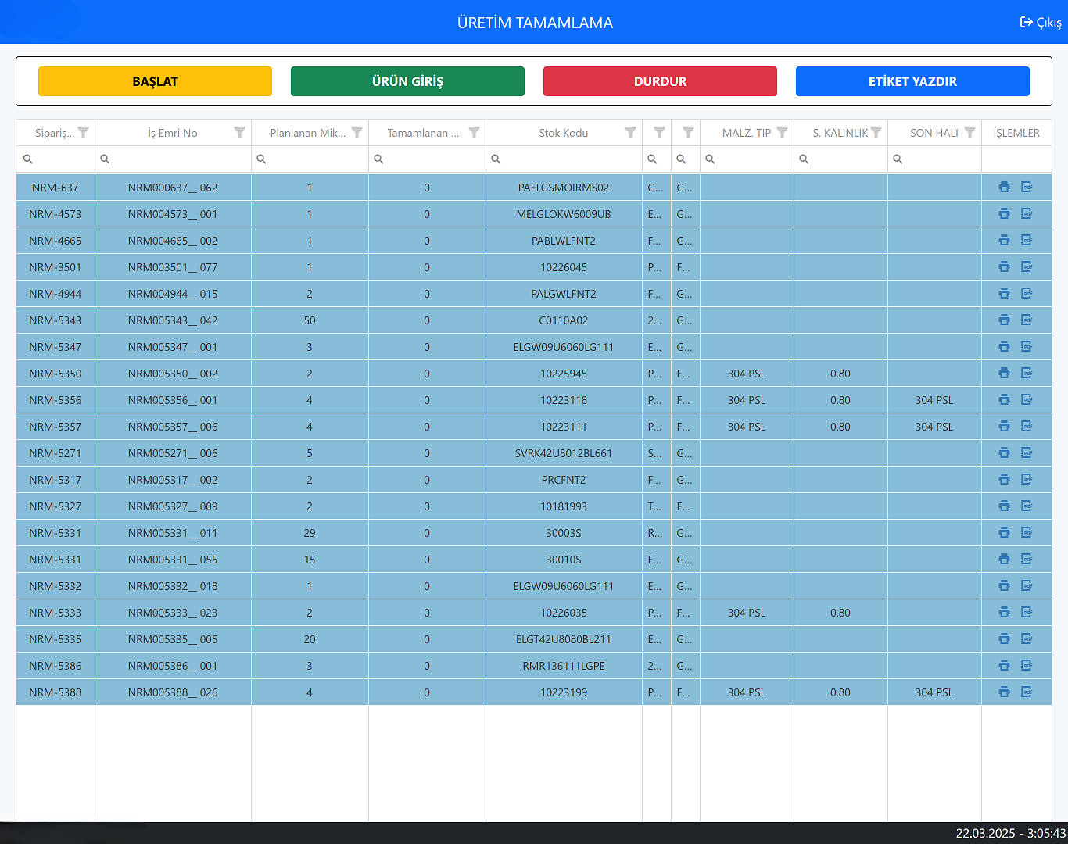The image size is (1068, 844).
Task: Open filter for MALZ. TIP column
Action: pos(782,132)
